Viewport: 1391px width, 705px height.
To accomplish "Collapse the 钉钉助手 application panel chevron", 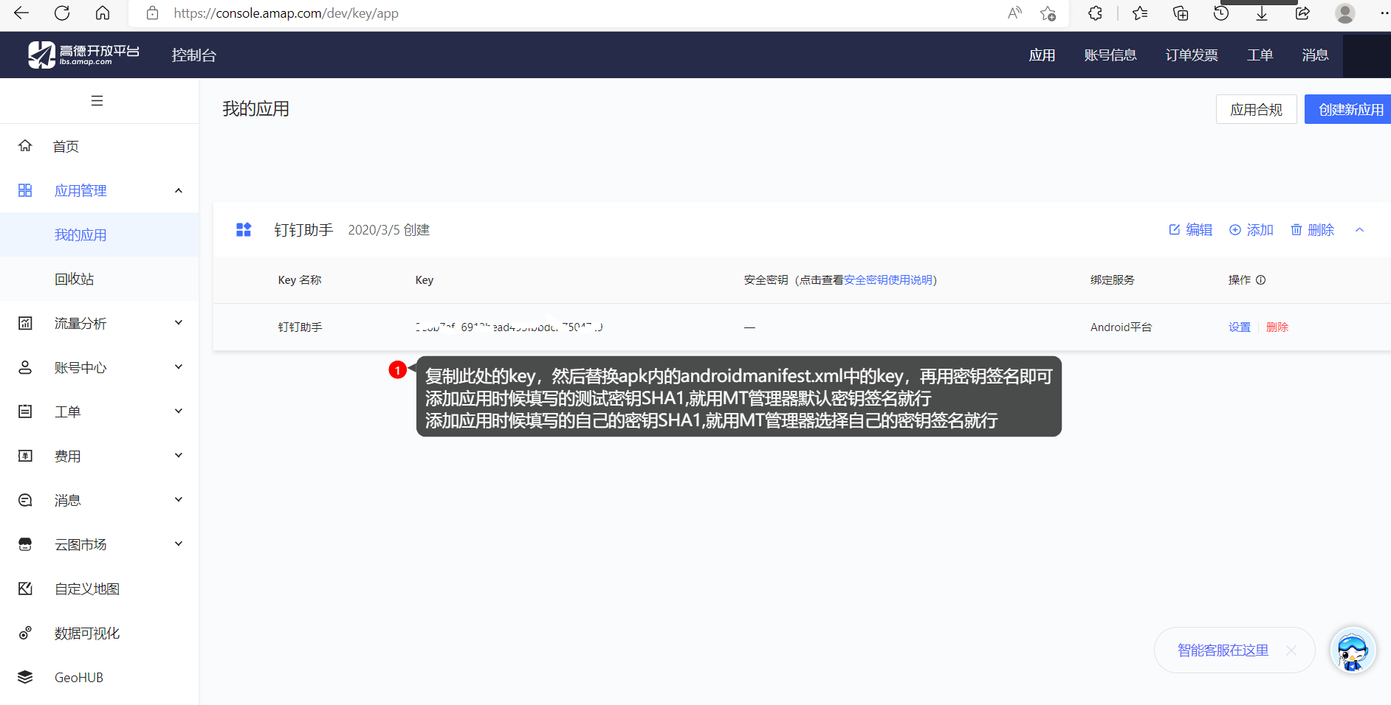I will tap(1359, 230).
